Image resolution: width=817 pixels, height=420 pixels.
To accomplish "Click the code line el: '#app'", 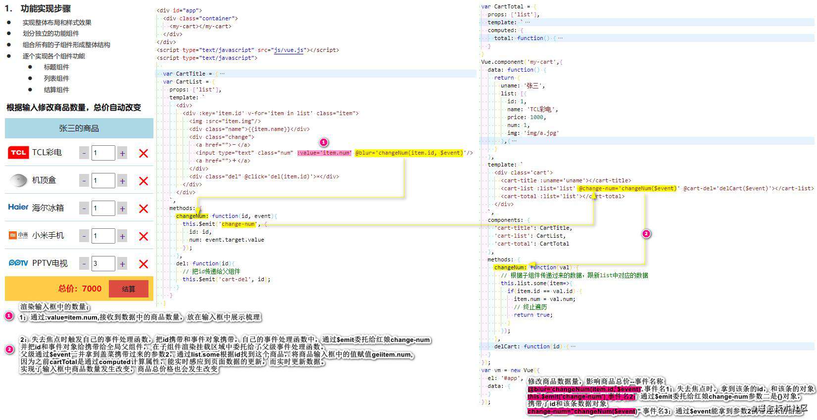I will click(x=505, y=378).
